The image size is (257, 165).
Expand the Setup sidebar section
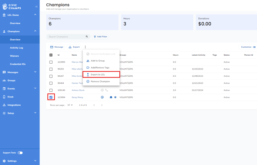[35, 113]
